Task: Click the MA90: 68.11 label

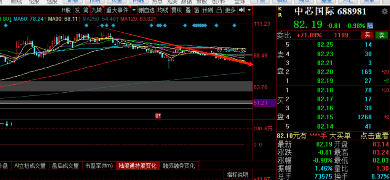Action: [64, 19]
